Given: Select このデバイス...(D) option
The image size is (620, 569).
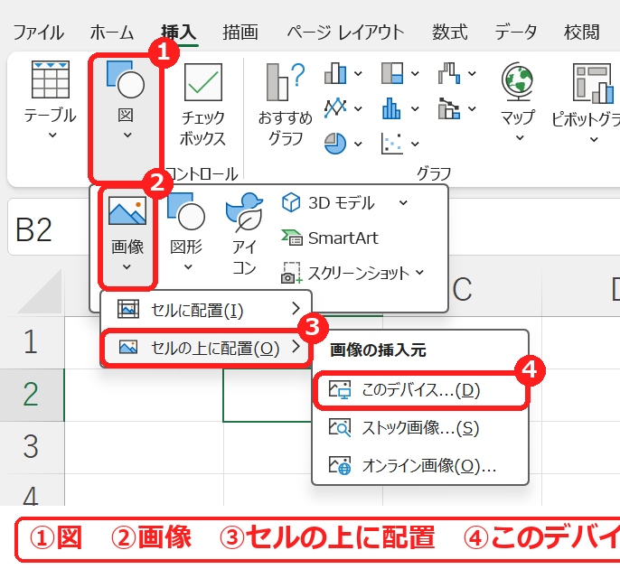Looking at the screenshot, I should pos(421,390).
